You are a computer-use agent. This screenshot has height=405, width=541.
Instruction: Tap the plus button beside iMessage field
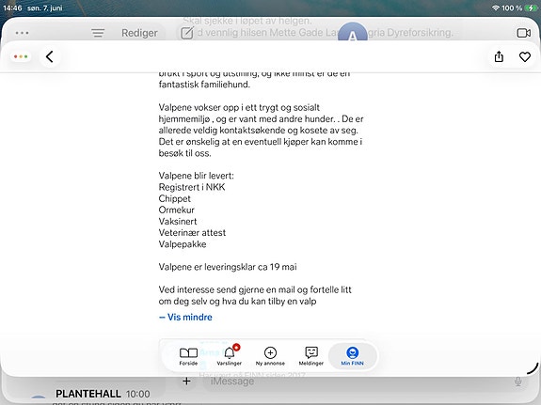coord(186,382)
